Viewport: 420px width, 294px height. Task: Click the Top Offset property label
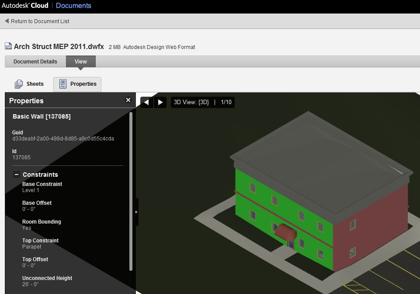click(35, 259)
